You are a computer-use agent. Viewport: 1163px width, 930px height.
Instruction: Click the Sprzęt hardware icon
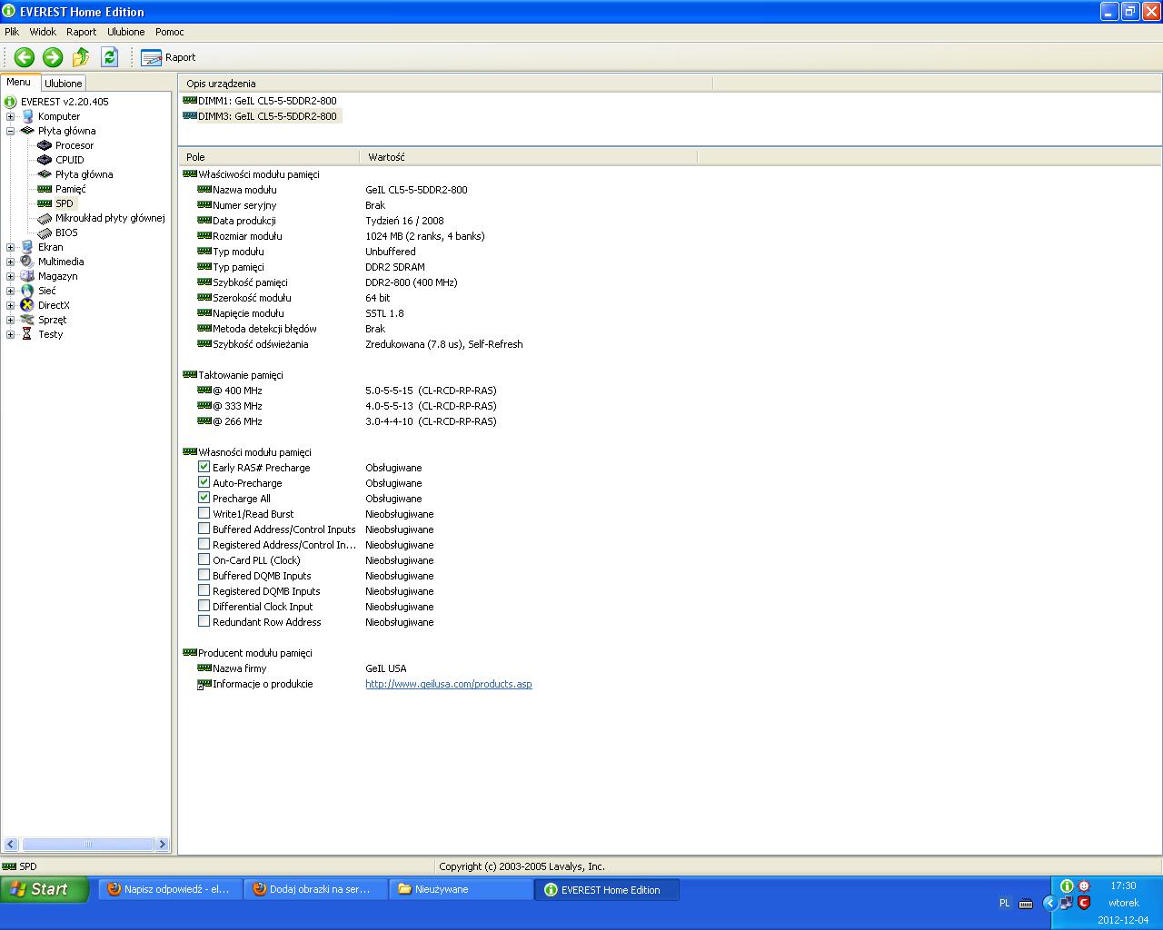click(x=27, y=320)
